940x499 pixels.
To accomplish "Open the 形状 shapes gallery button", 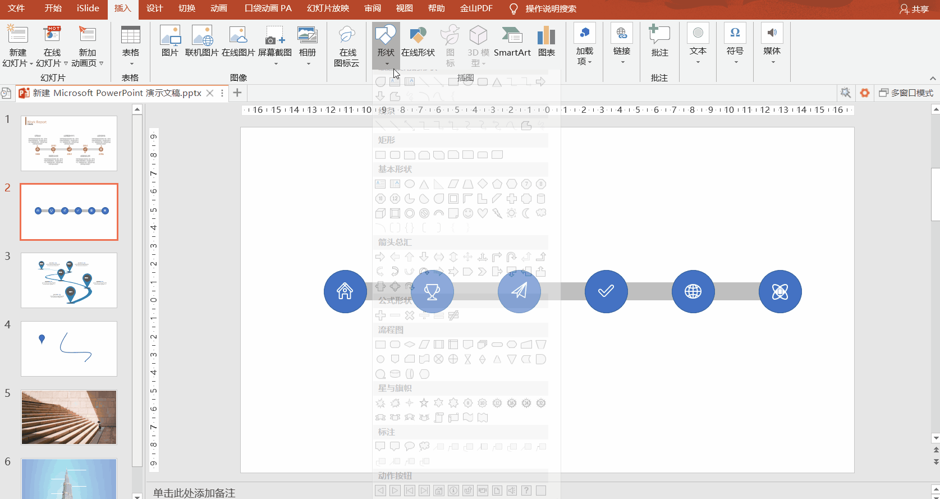I will click(386, 46).
